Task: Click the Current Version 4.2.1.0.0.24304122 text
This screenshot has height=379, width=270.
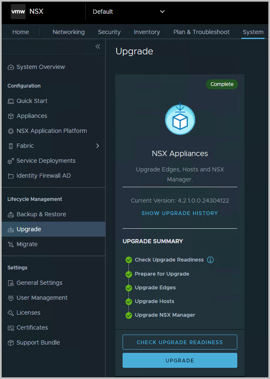Action: [180, 201]
